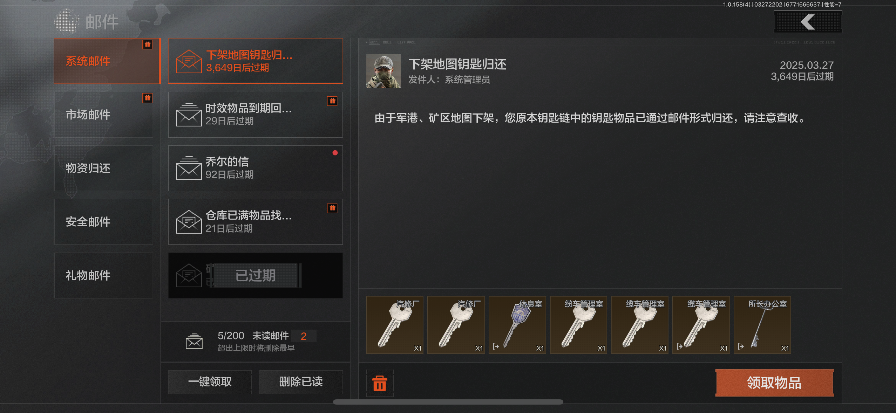Screen dimensions: 896x413
Task: Select the first 缆车管理室 key item
Action: point(578,325)
